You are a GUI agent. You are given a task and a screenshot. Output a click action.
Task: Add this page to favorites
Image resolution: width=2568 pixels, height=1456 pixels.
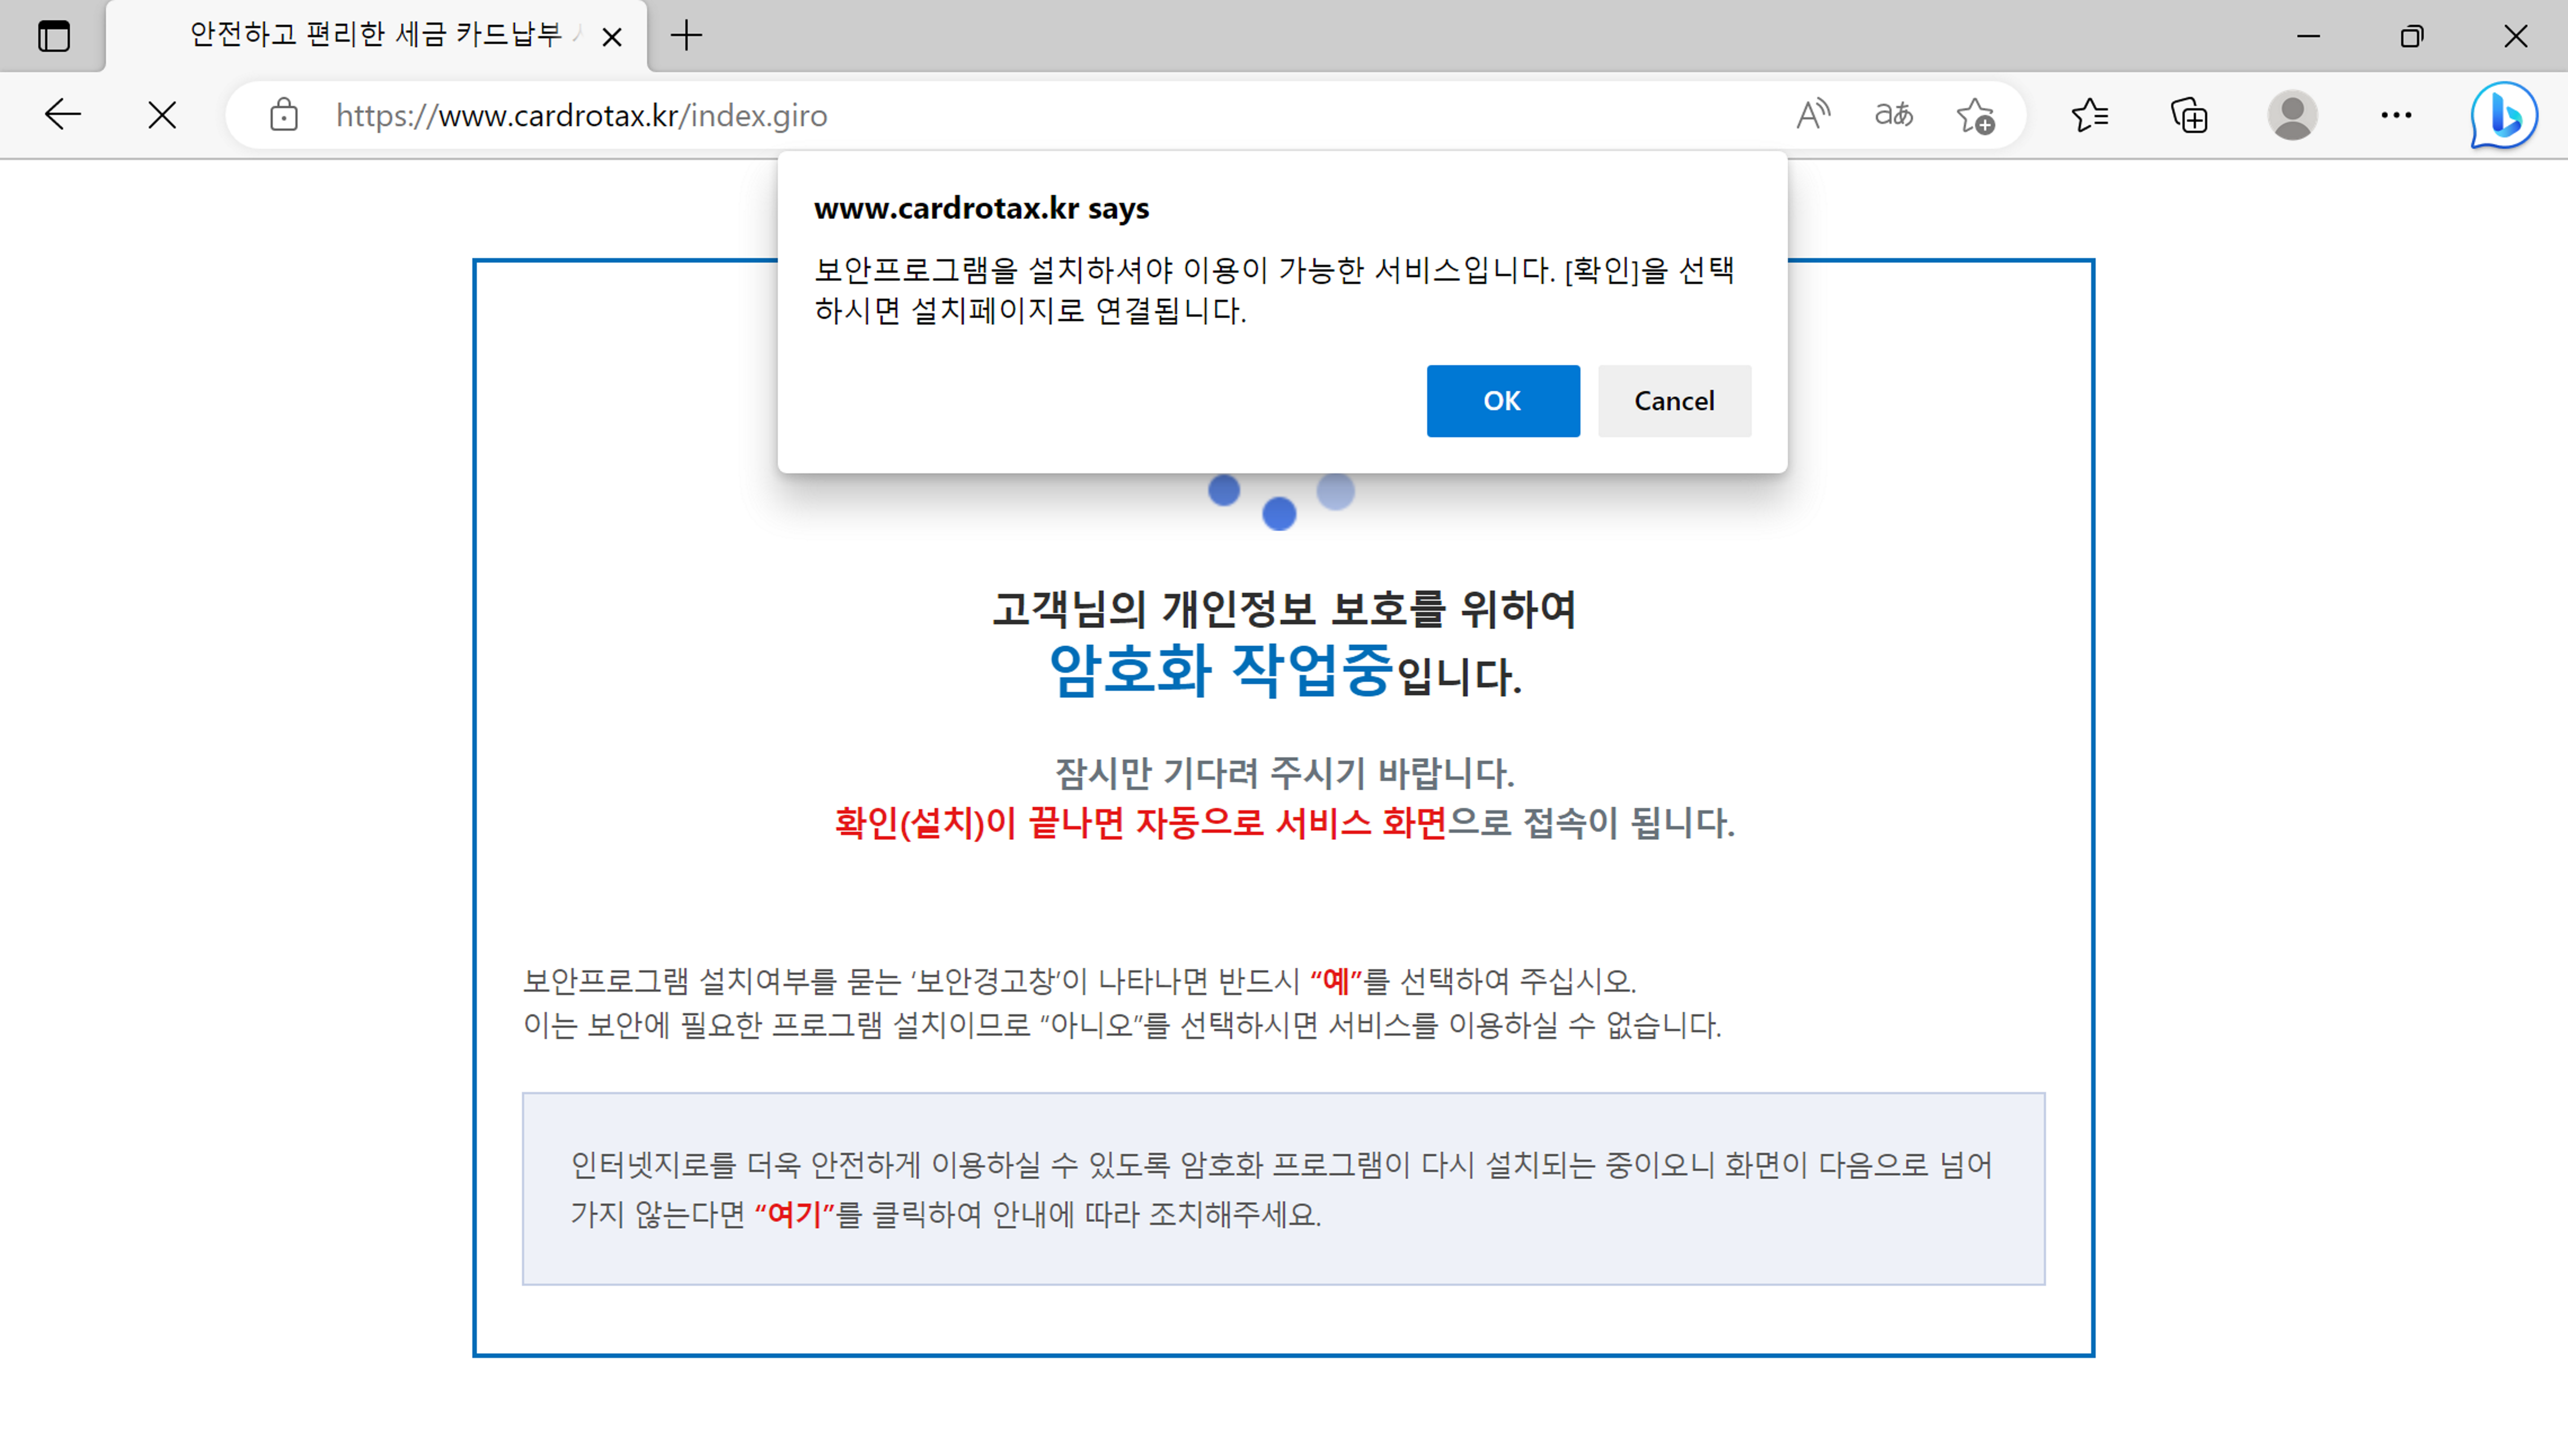[x=1975, y=115]
